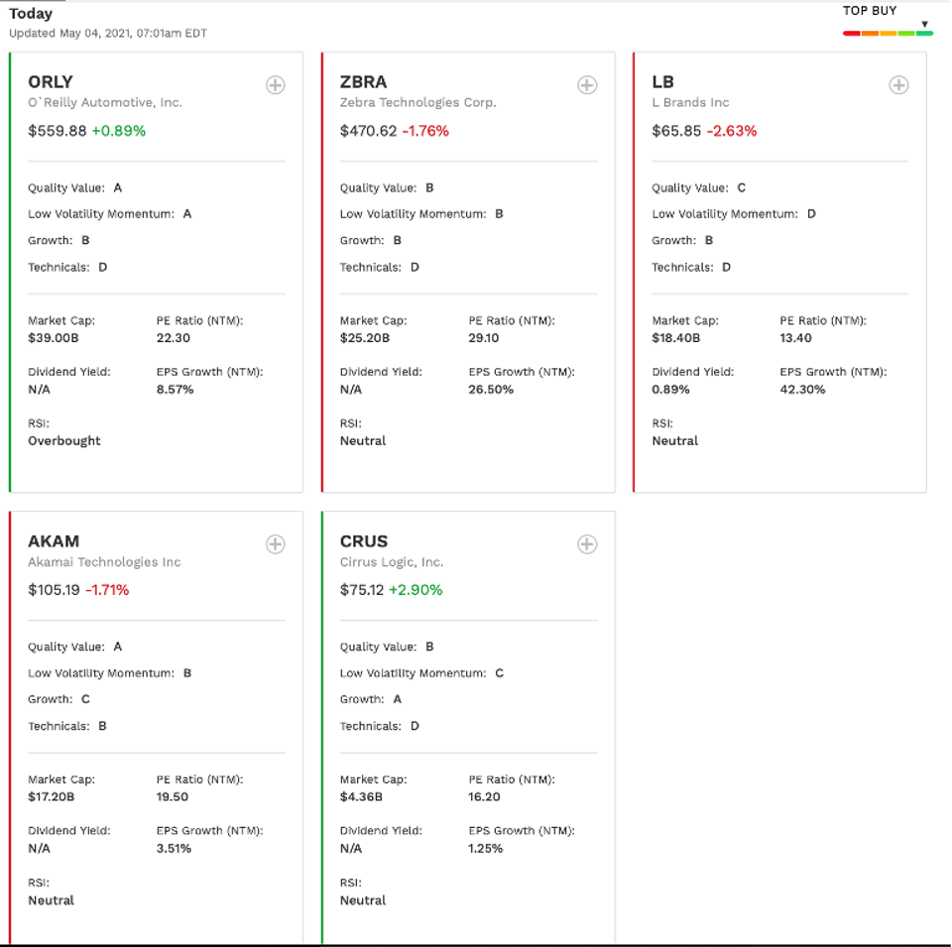Select CRUS price $75.12
The height and width of the screenshot is (947, 952).
(362, 590)
